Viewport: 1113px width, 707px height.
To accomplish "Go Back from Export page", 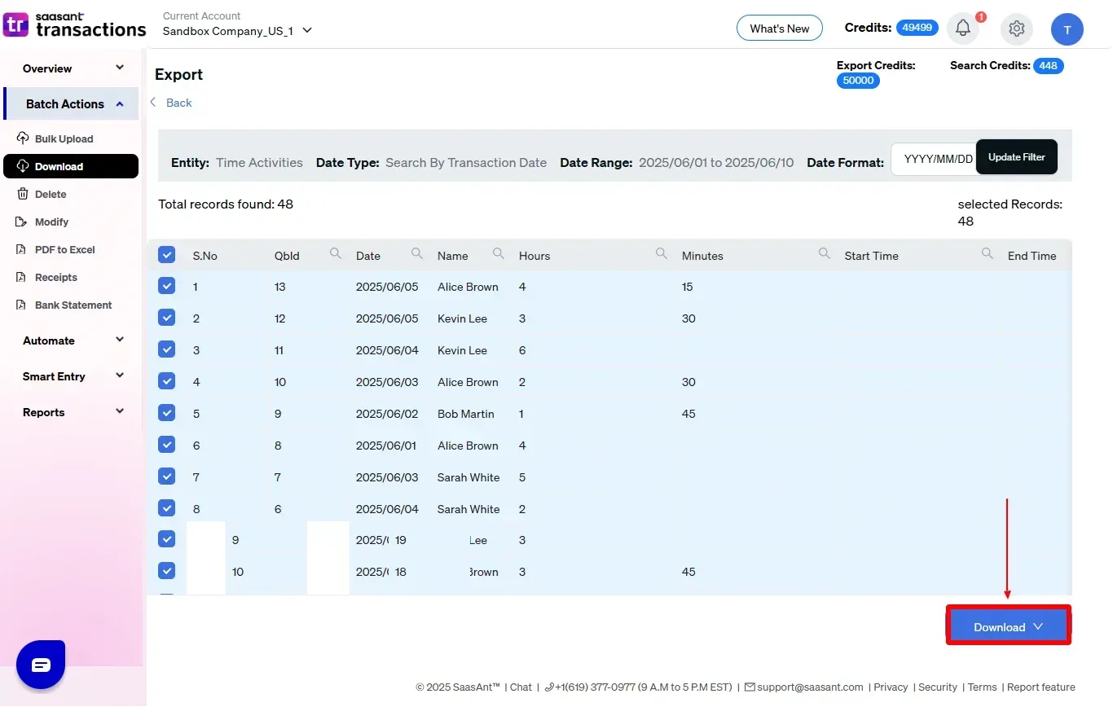I will pos(172,103).
